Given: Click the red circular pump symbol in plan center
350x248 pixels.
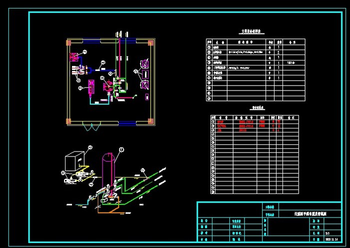Looking at the screenshot, I should click(109, 88).
